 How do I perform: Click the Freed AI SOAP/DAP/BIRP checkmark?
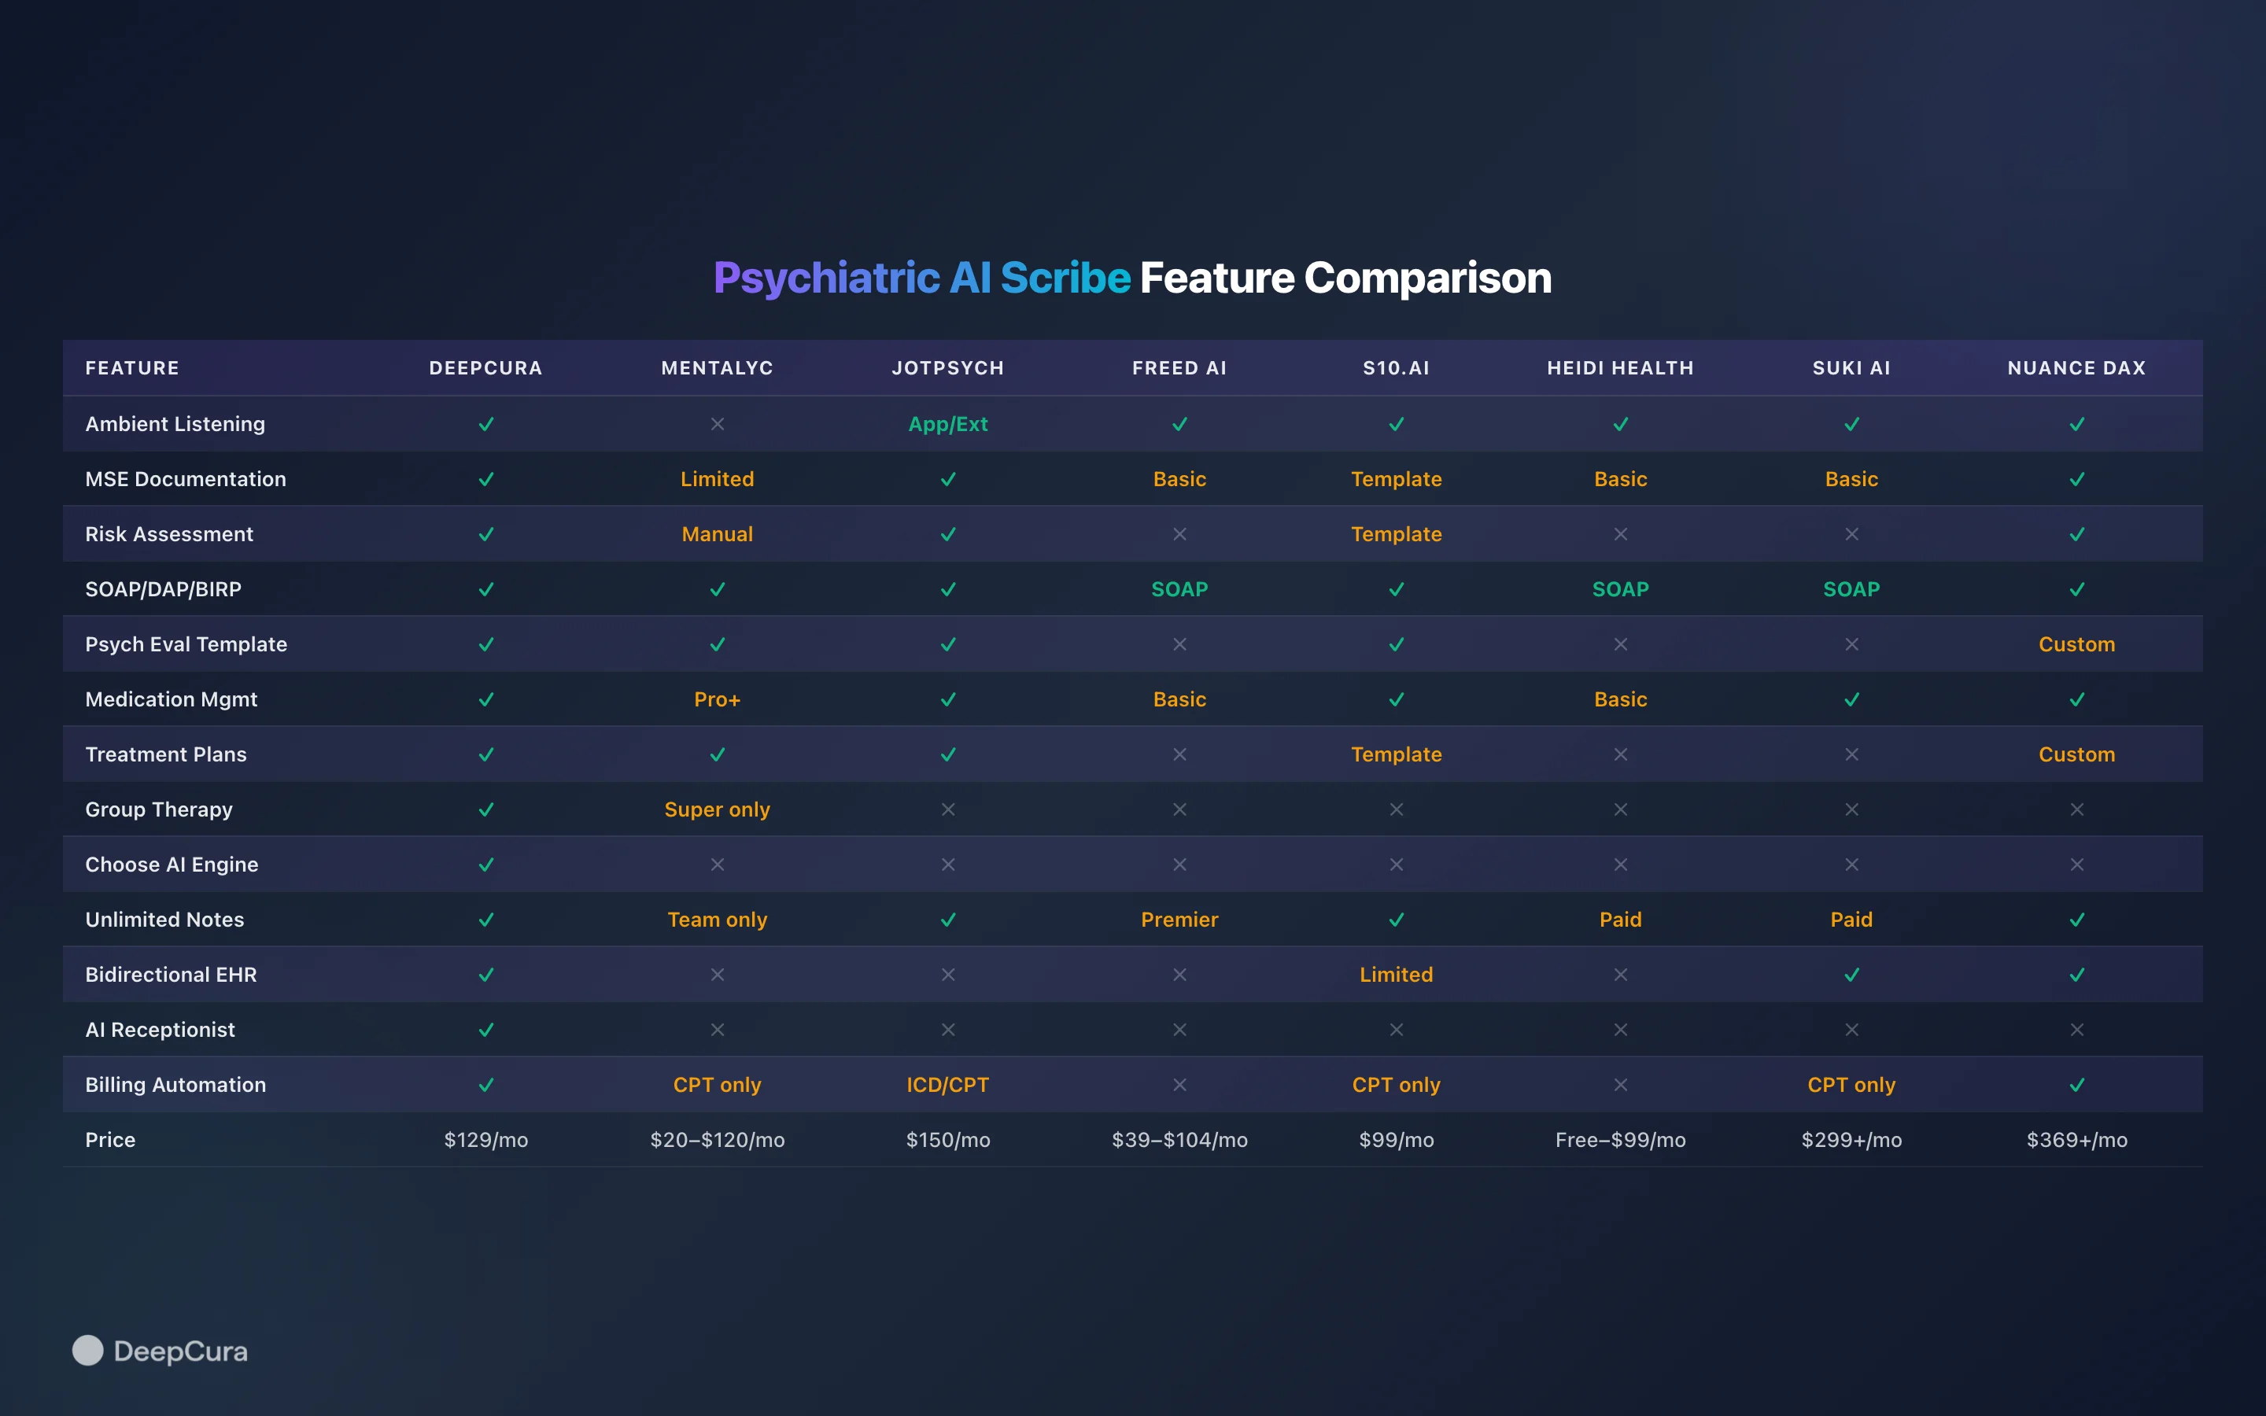tap(1179, 589)
